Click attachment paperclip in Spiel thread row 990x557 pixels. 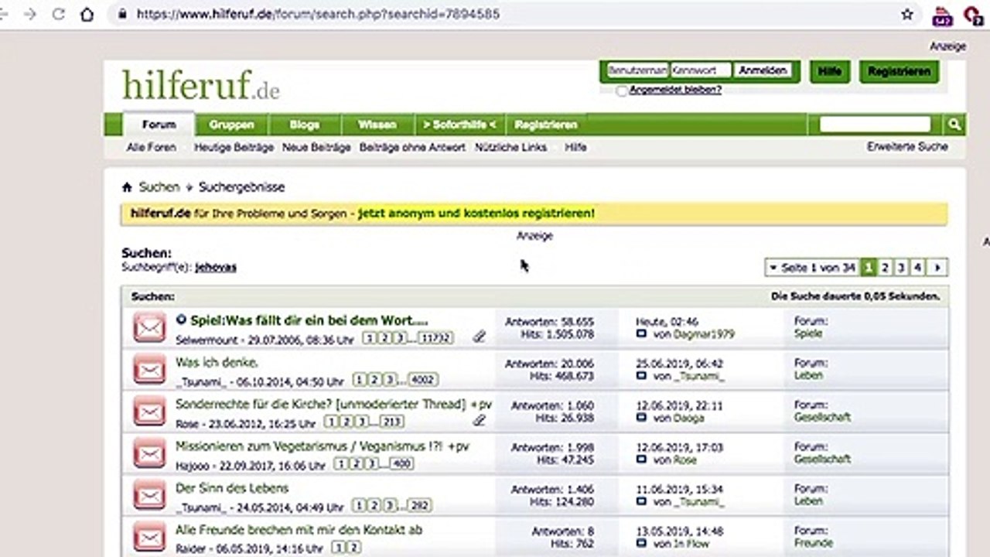[x=480, y=337]
